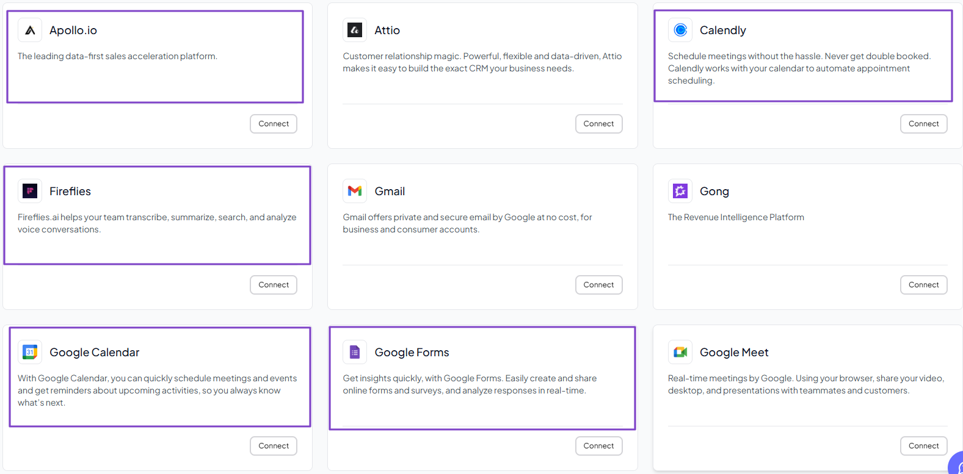The image size is (963, 474).
Task: Connect the Google Forms integration
Action: pos(598,446)
